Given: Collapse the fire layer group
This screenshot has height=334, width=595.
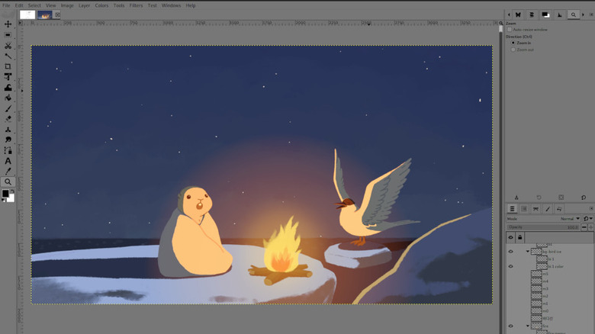Looking at the screenshot, I should pos(527,326).
